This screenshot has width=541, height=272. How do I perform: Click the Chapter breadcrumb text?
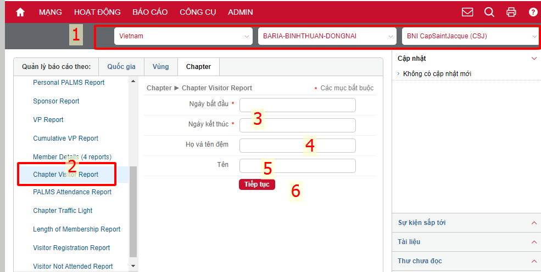click(x=159, y=88)
